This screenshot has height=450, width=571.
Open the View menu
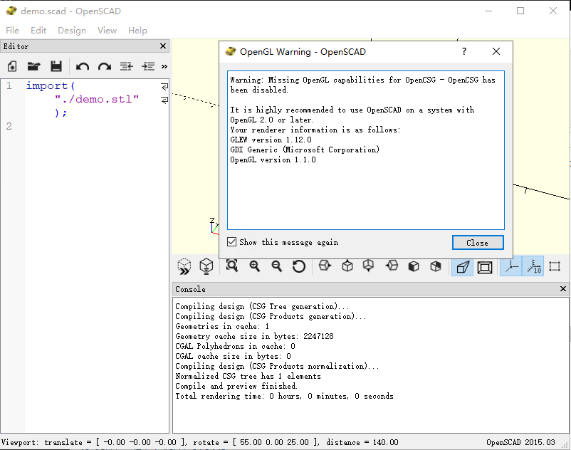click(107, 31)
